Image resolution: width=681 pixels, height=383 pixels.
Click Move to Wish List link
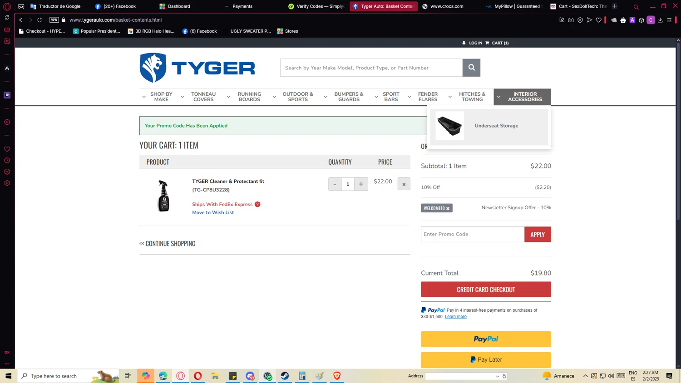click(x=213, y=213)
